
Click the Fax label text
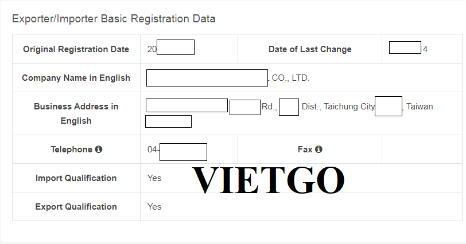(305, 149)
